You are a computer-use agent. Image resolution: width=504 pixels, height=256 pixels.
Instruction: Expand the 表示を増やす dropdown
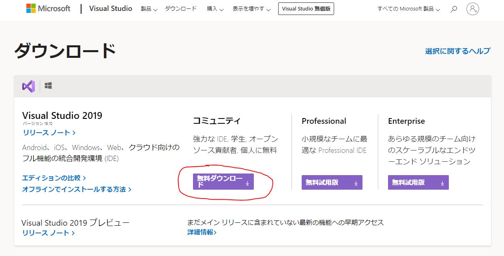coord(252,9)
